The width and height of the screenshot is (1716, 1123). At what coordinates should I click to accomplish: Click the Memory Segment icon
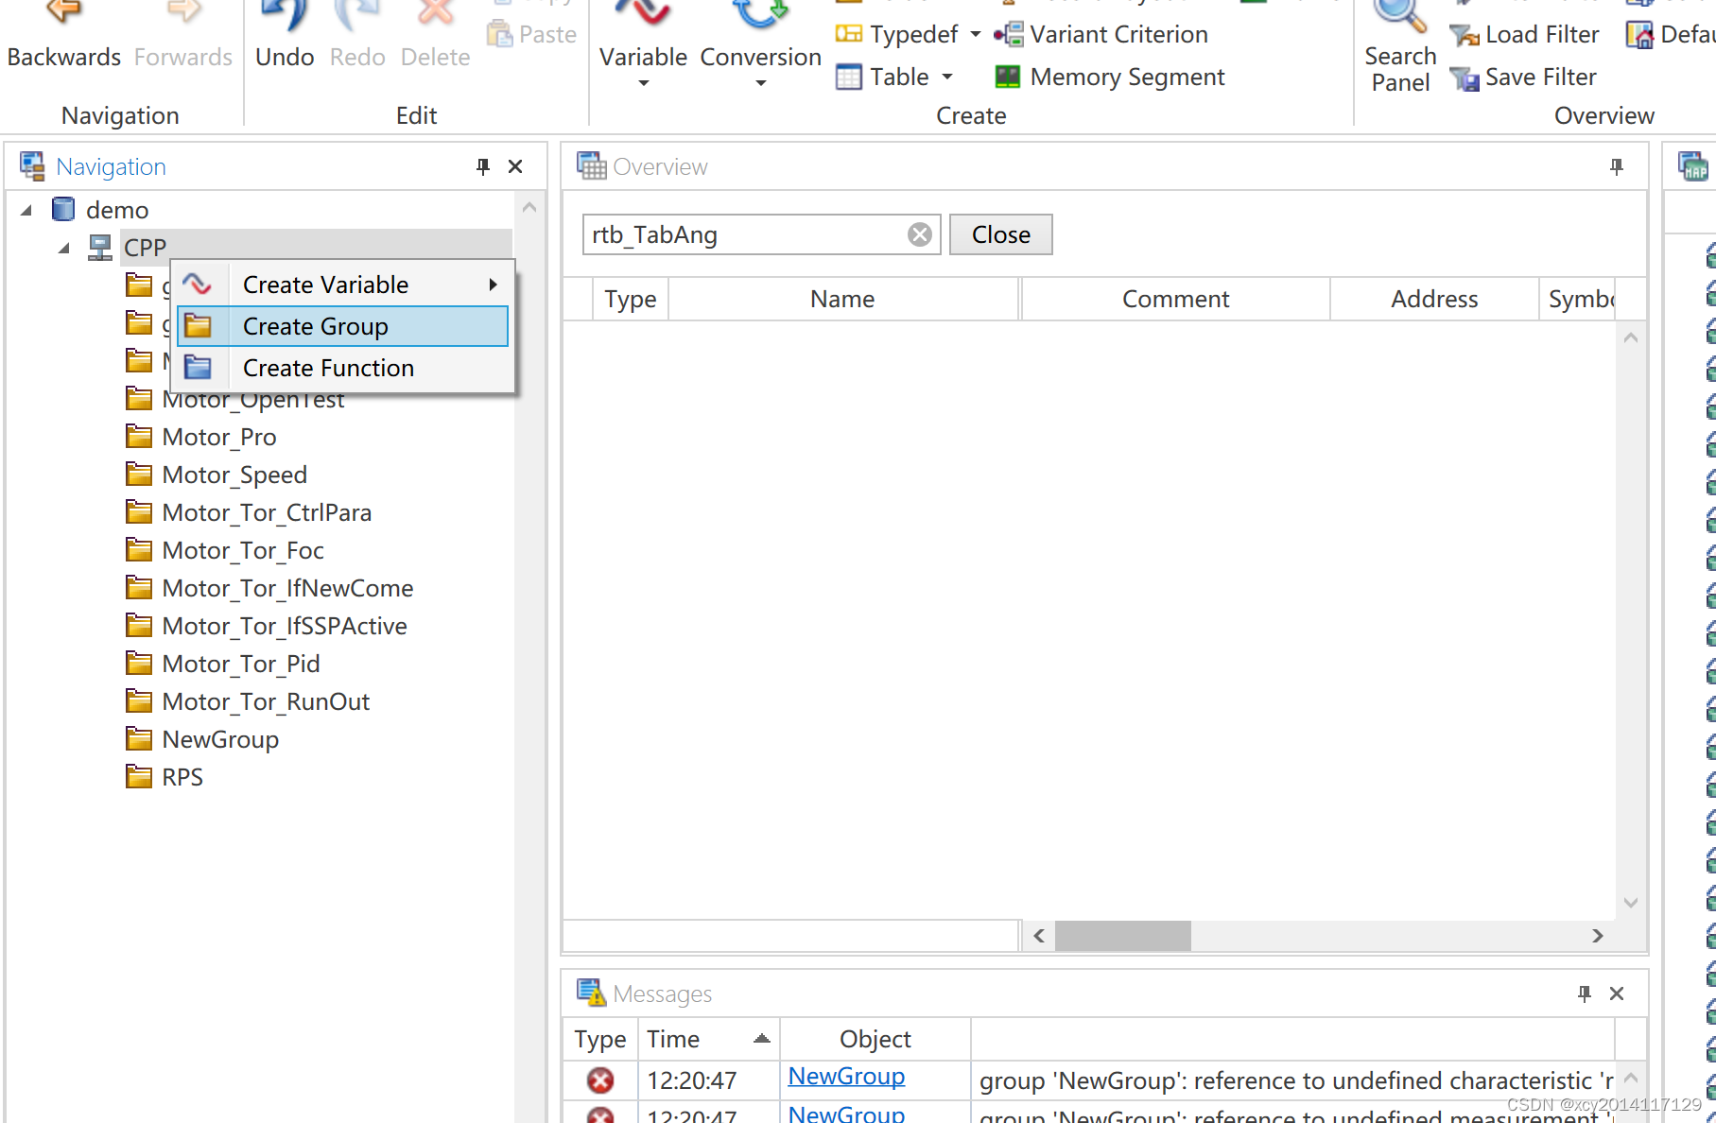[1008, 77]
